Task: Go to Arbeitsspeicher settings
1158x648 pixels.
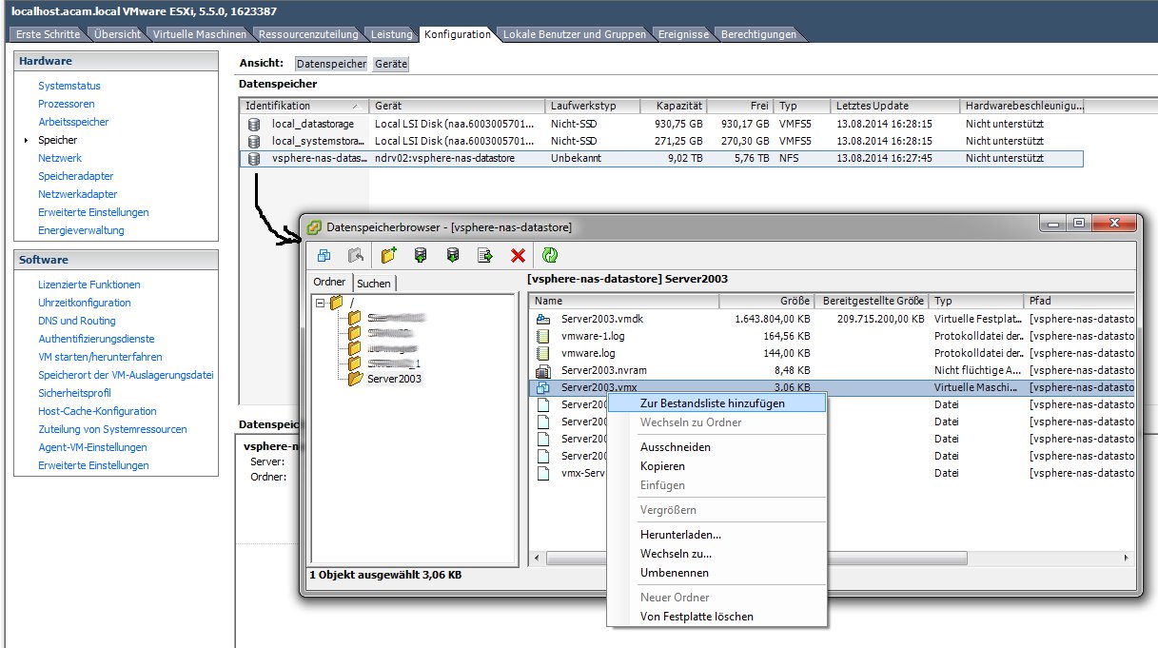Action: pyautogui.click(x=73, y=122)
